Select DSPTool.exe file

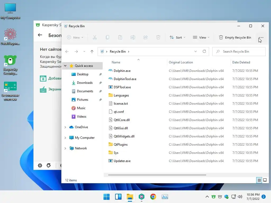(122, 87)
